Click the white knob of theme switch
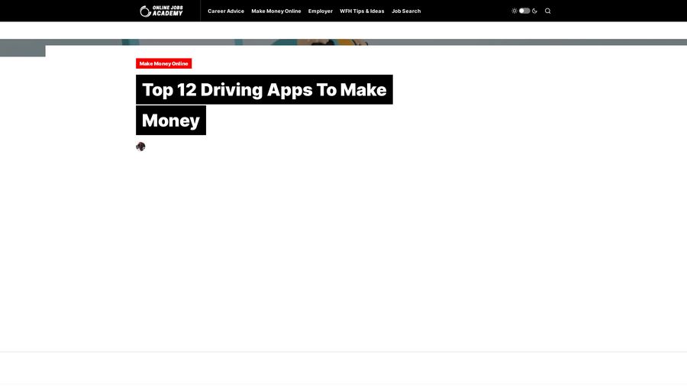This screenshot has height=386, width=687. pos(522,11)
